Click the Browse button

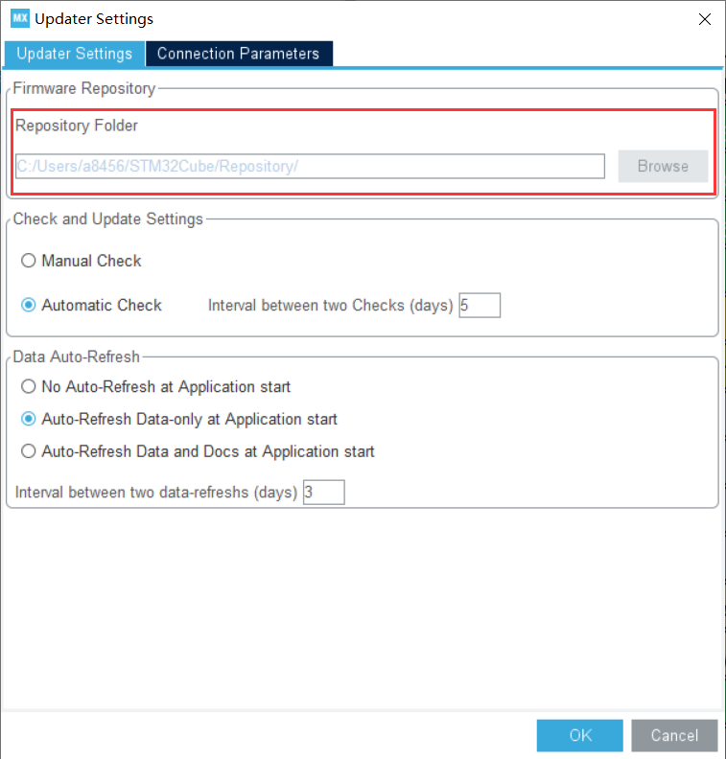(663, 166)
